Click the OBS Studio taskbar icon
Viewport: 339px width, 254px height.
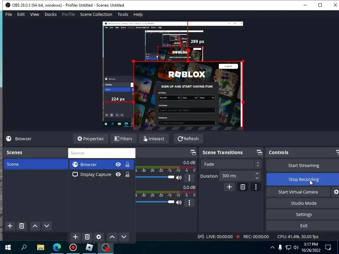click(106, 247)
